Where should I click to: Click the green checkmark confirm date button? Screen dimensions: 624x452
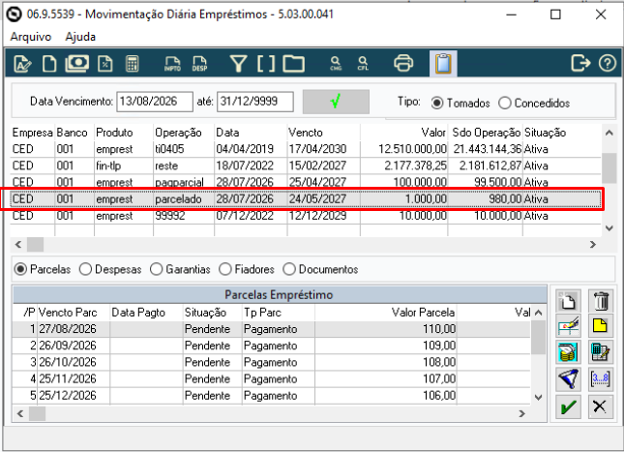(x=336, y=102)
